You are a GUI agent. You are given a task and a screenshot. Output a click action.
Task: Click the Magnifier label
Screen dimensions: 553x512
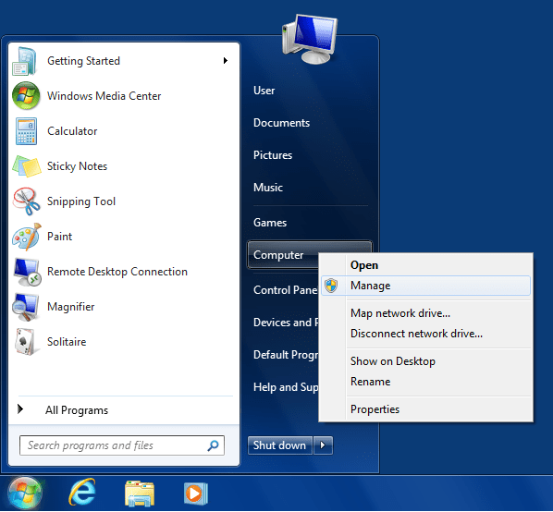71,307
